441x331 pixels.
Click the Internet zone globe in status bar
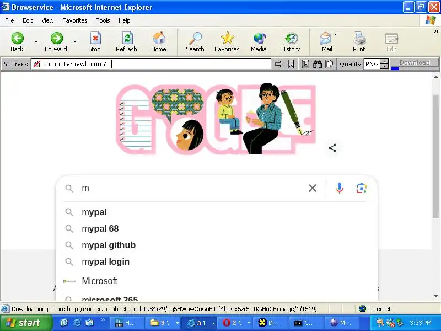pos(363,309)
